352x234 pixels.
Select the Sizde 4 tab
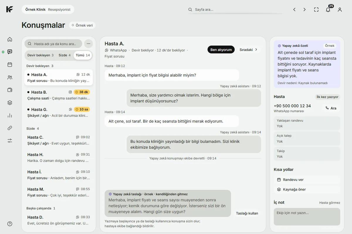pyautogui.click(x=65, y=55)
